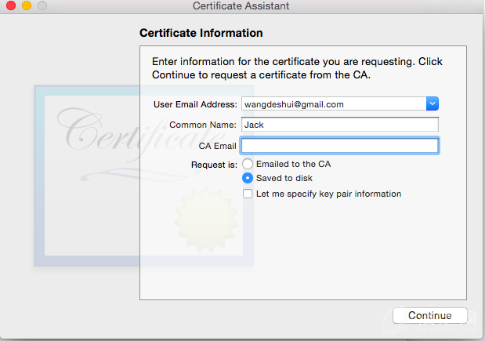Click the Enter information instruction text
This screenshot has width=485, height=341.
pyautogui.click(x=297, y=68)
